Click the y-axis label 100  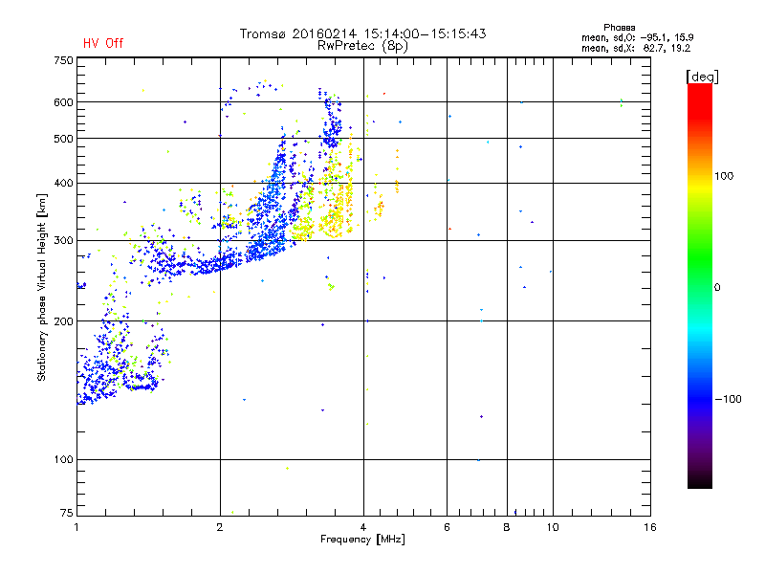(63, 459)
